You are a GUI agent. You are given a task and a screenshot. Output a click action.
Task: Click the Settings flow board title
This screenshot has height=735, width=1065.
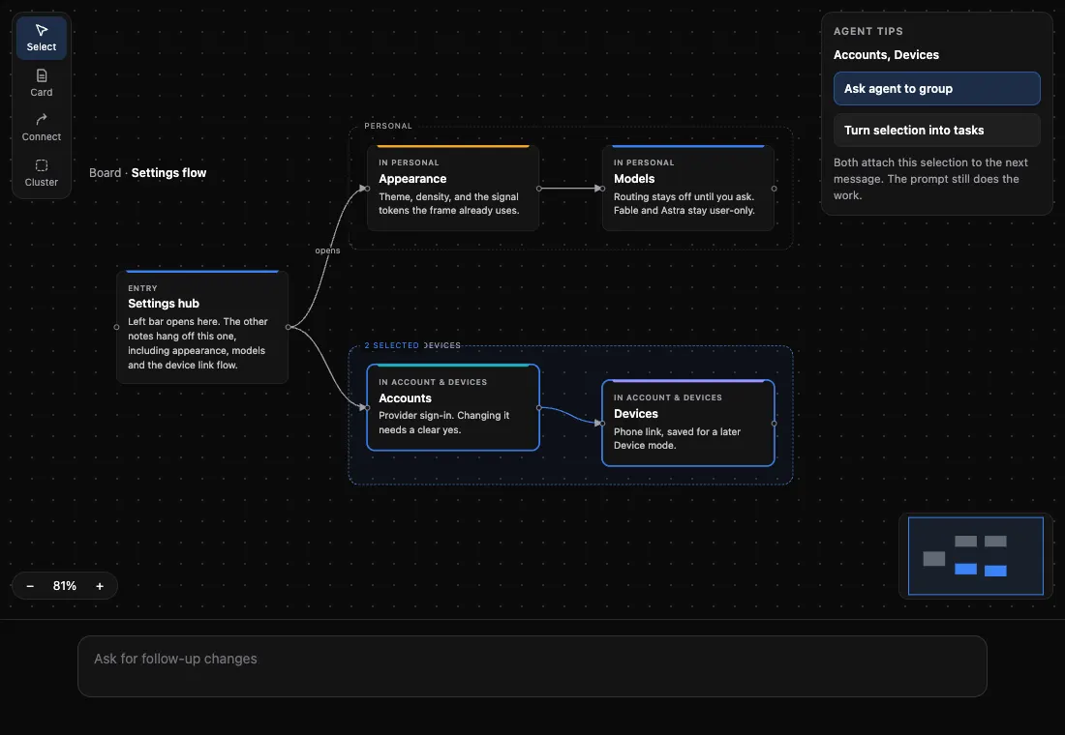coord(168,173)
